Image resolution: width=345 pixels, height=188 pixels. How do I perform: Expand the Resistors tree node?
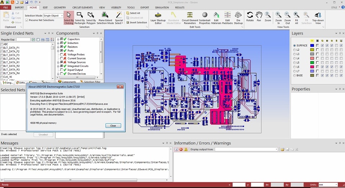pos(58,47)
